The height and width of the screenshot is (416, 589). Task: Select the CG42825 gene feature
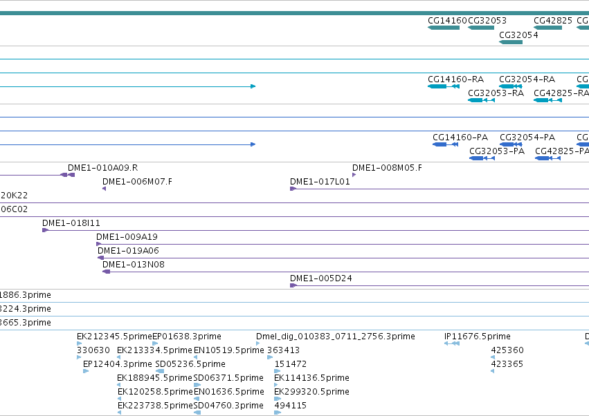click(547, 28)
